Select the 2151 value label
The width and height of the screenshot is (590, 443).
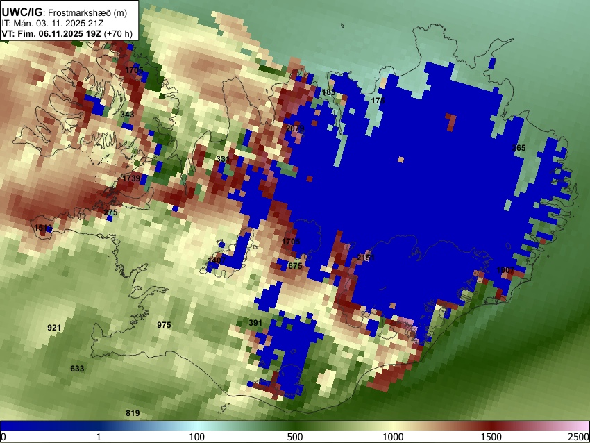pyautogui.click(x=366, y=258)
